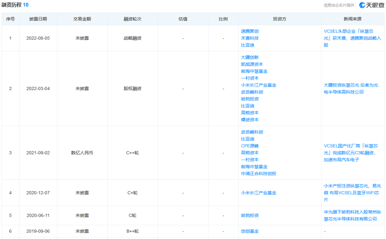Screen dimensions: 386x239
Task: Click the 序号 column header
Action: pos(10,19)
